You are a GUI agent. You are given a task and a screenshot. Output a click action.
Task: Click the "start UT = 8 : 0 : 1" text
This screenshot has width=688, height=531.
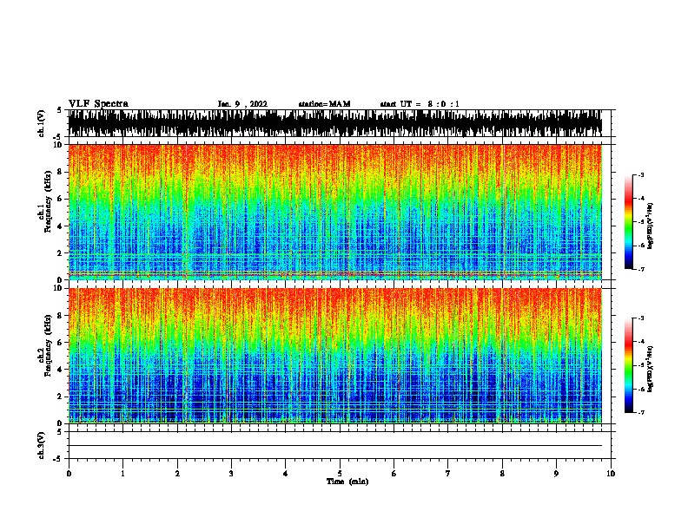tap(420, 104)
